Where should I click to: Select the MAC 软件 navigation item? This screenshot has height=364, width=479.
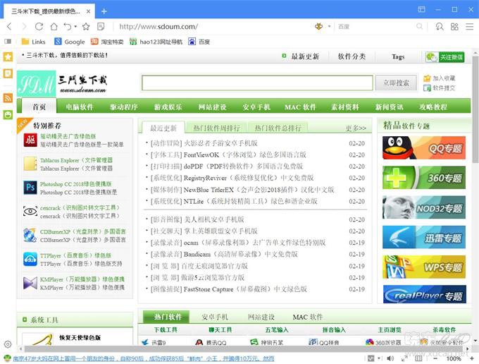tap(300, 107)
